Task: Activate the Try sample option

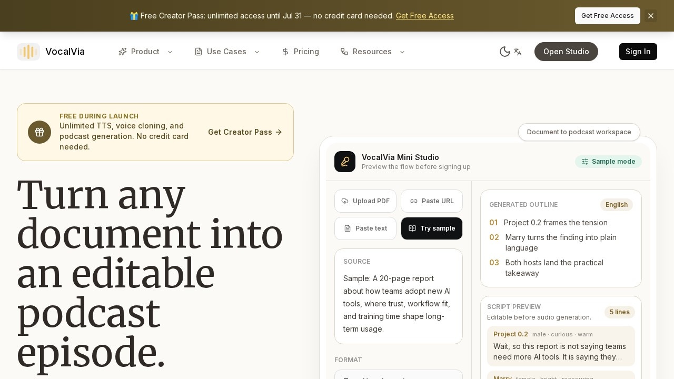Action: point(432,228)
